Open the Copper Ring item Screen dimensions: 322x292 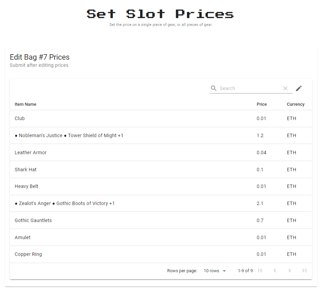28,254
